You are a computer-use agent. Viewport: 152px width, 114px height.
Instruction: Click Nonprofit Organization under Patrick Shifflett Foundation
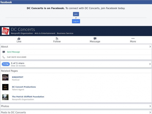(23, 99)
